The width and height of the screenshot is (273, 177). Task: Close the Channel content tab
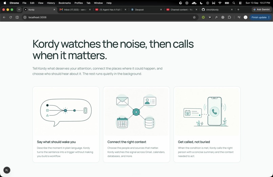tap(196, 9)
